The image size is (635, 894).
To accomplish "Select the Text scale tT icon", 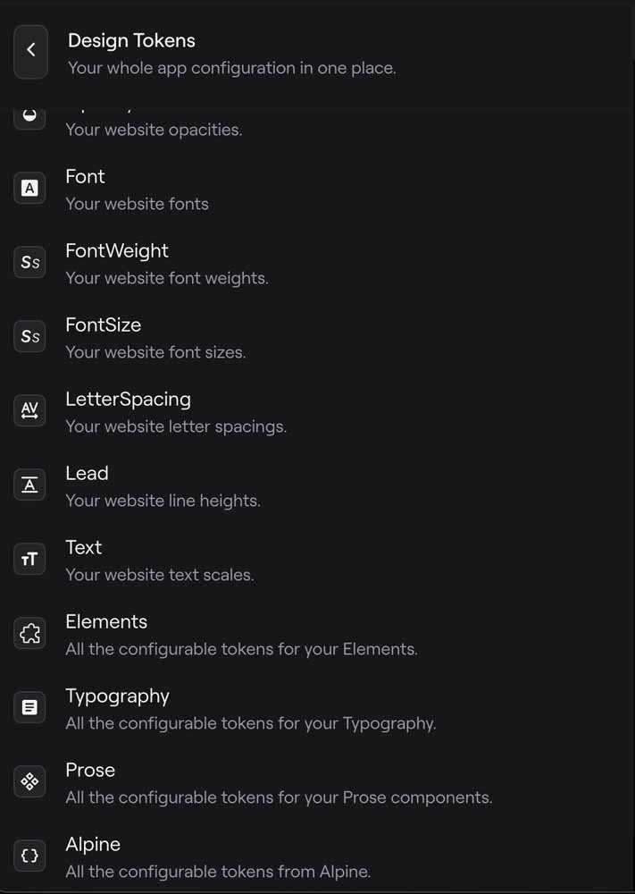I will pyautogui.click(x=30, y=560).
